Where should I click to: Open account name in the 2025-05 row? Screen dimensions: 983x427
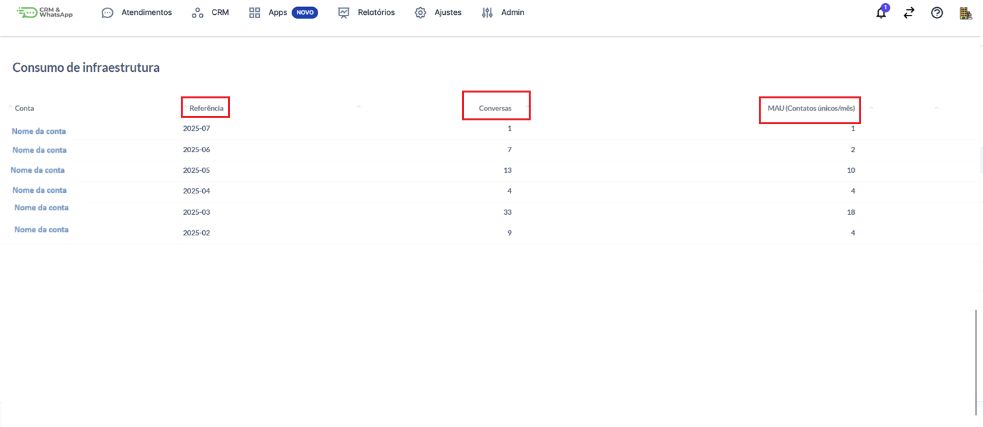pos(38,170)
